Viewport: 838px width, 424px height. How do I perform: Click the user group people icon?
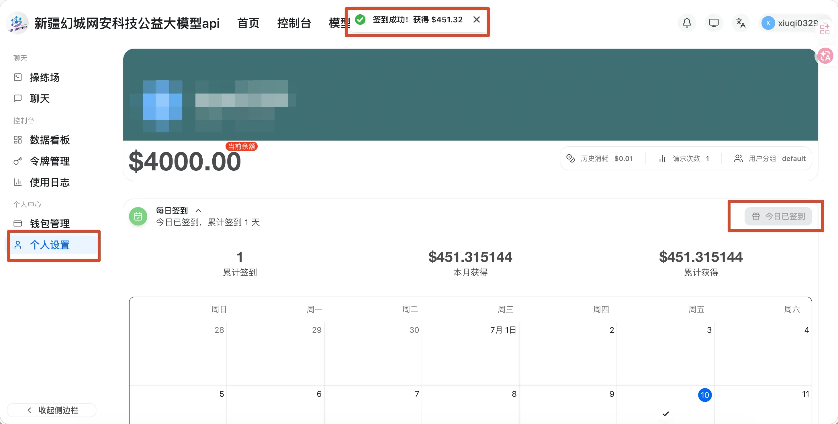point(739,158)
